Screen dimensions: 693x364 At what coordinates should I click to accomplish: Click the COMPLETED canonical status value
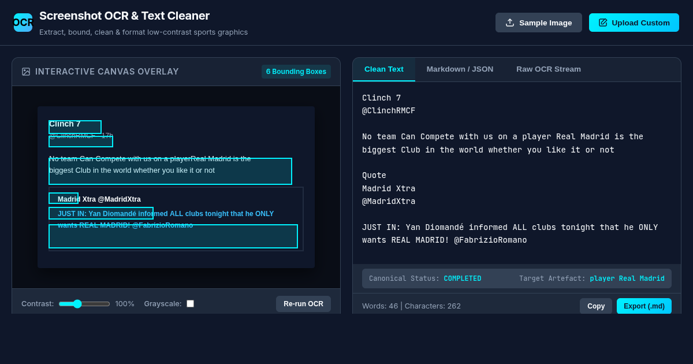pos(462,278)
